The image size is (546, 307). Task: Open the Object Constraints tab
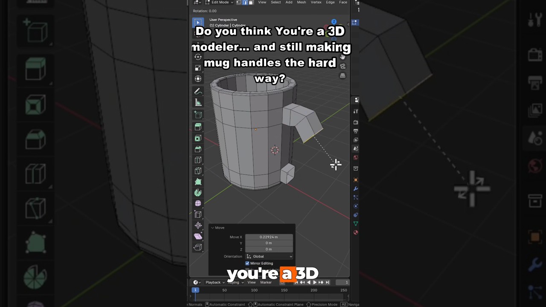[x=356, y=215]
